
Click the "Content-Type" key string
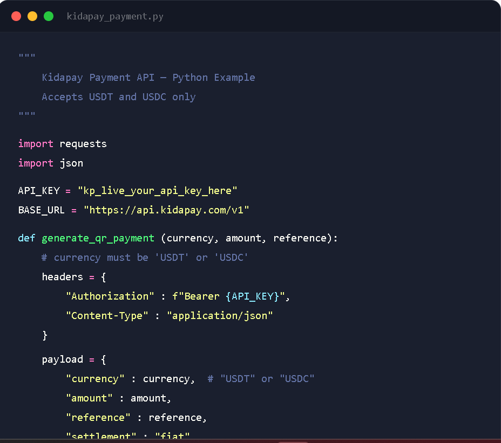[107, 316]
